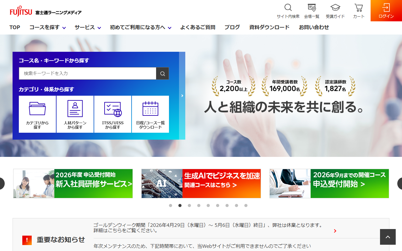Go to the TOP menu item
This screenshot has width=402, height=251.
tap(15, 27)
